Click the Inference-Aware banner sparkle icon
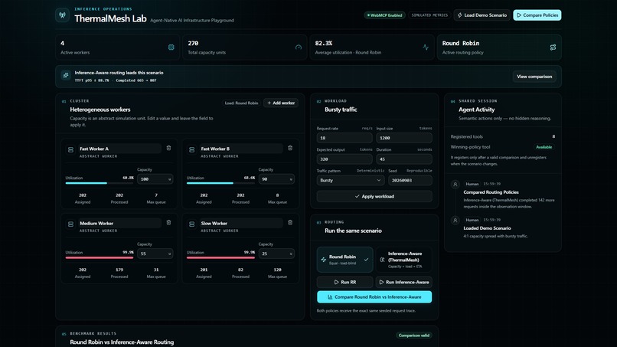Image resolution: width=617 pixels, height=347 pixels. (x=66, y=75)
